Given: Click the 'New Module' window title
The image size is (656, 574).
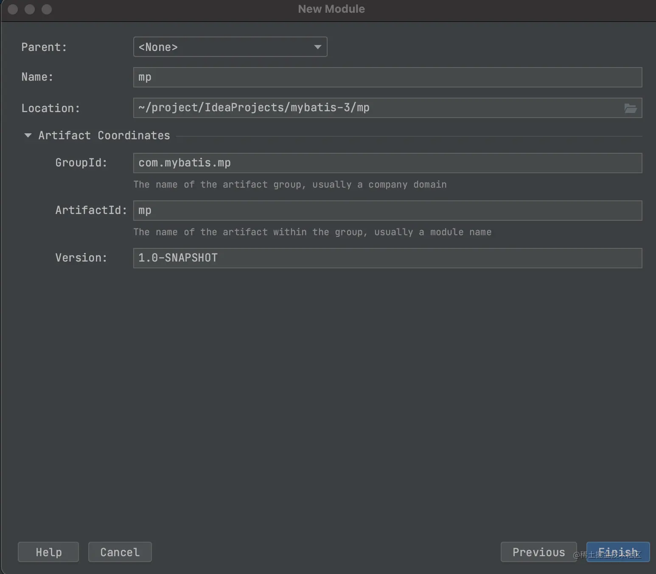Looking at the screenshot, I should click(x=331, y=9).
